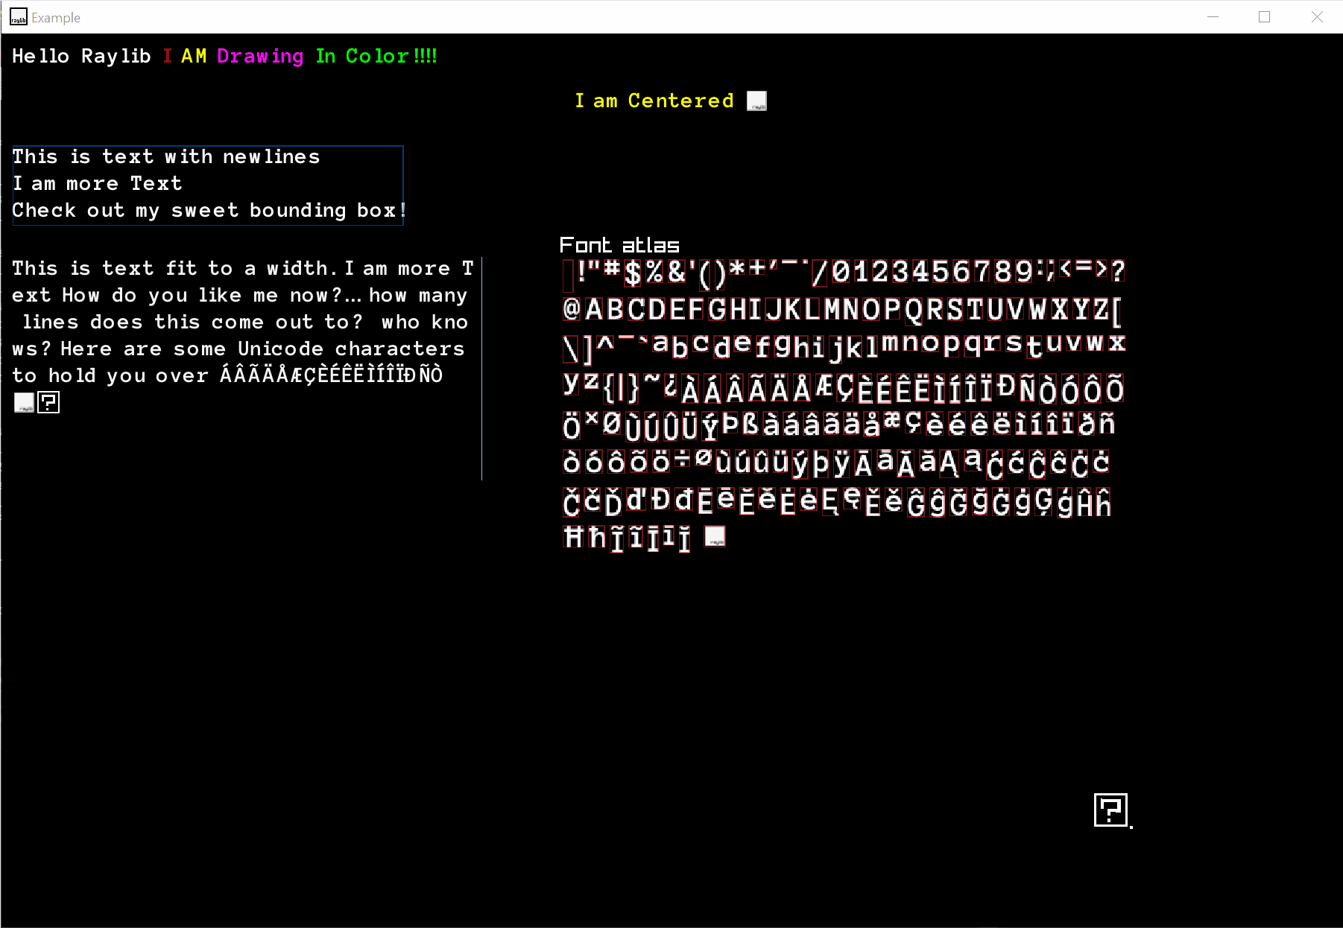The image size is (1343, 928).
Task: Click the 'I am Centered' yellow text
Action: coord(654,101)
